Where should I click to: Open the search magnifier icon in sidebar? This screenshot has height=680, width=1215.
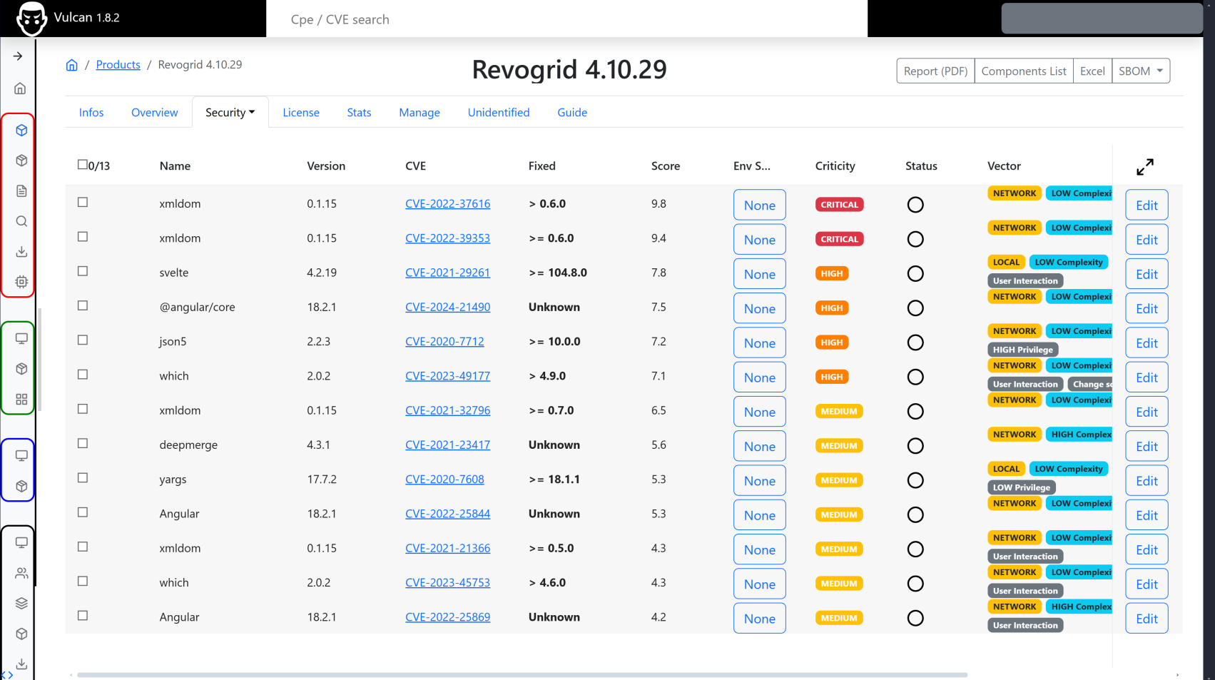(21, 221)
